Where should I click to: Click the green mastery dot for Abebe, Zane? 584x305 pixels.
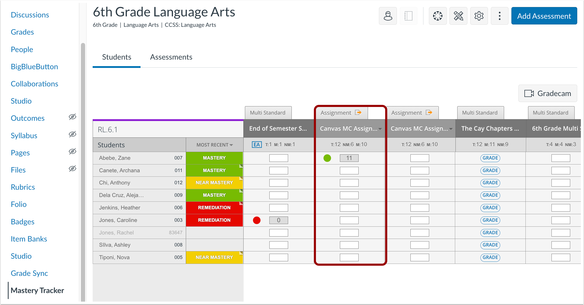pyautogui.click(x=327, y=158)
